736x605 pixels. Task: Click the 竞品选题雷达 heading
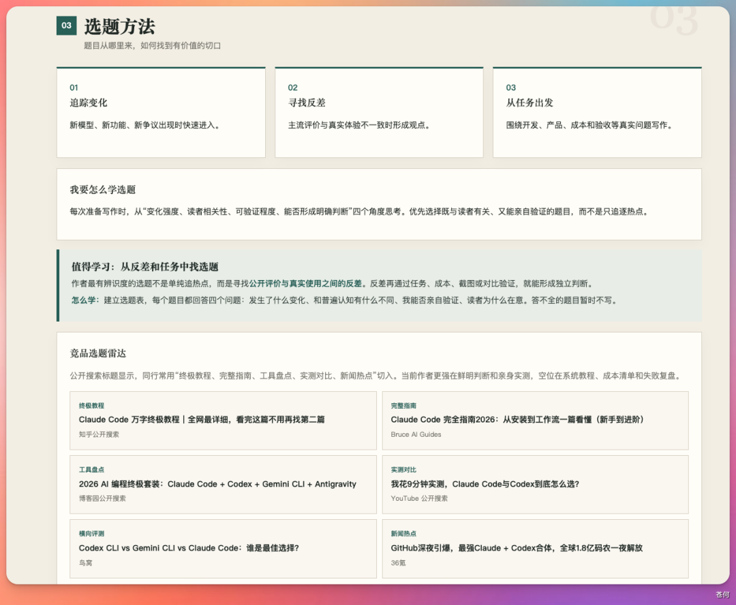[x=97, y=354]
